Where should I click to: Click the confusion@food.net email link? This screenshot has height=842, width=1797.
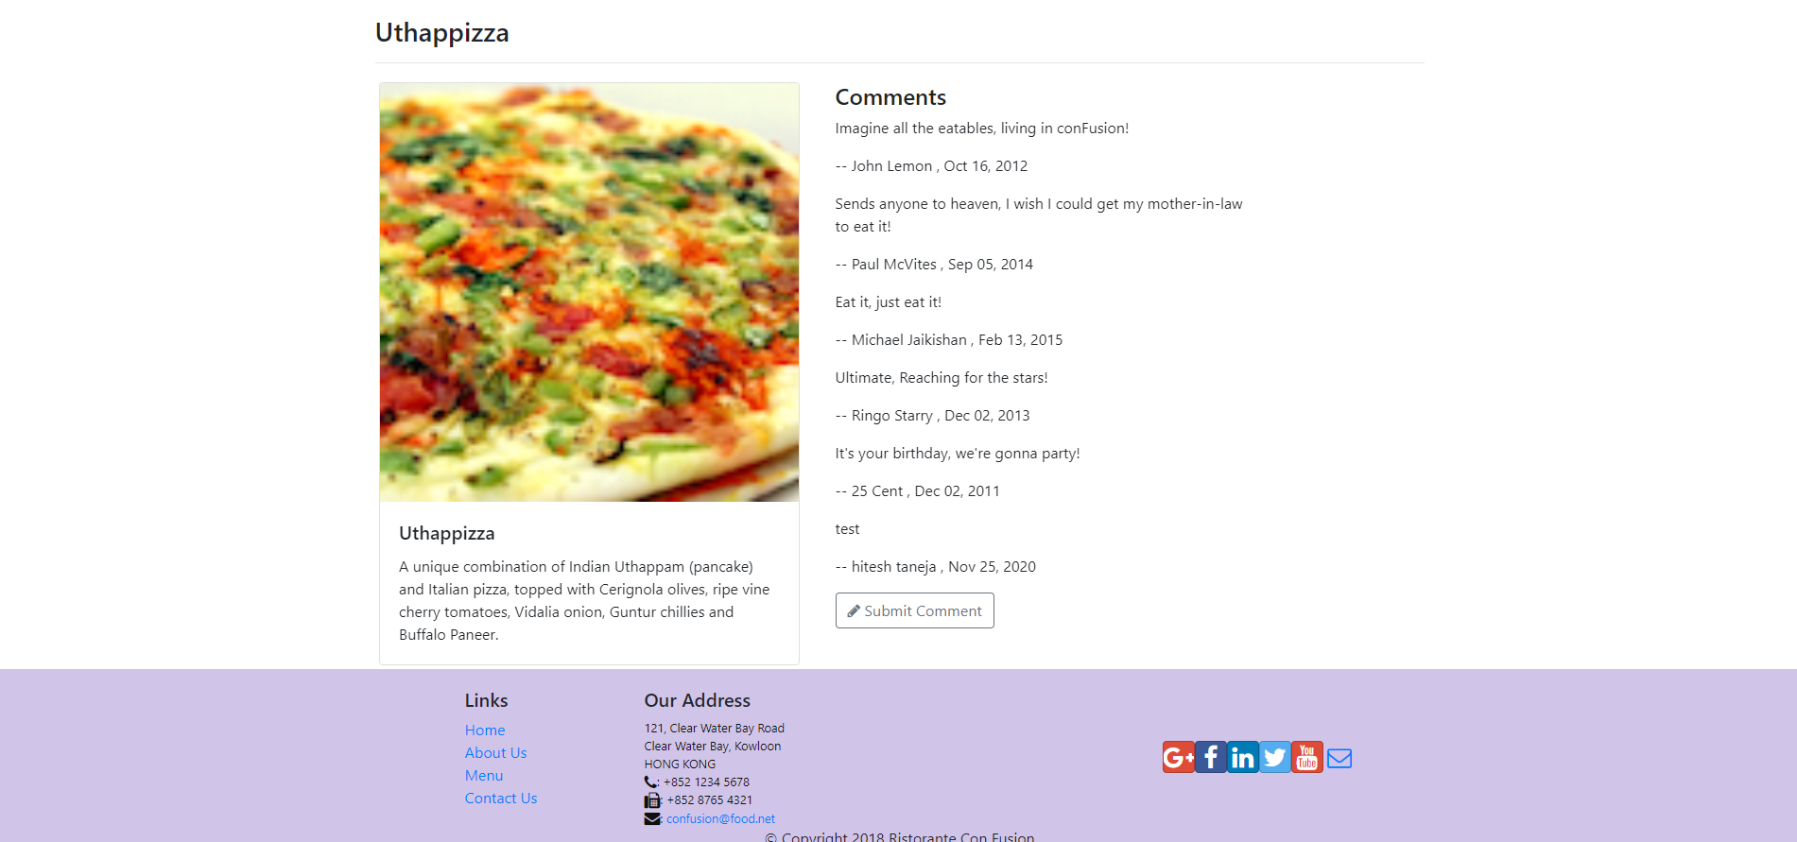point(720,819)
